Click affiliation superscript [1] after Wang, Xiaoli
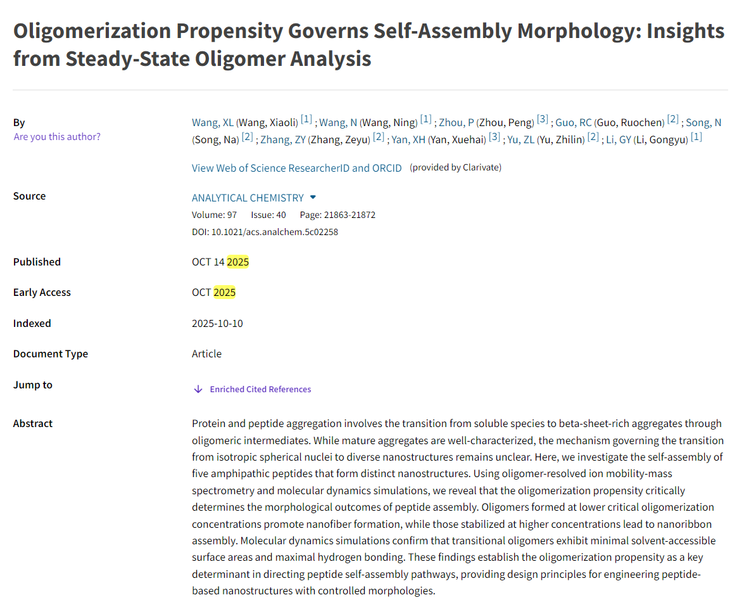 coord(306,119)
